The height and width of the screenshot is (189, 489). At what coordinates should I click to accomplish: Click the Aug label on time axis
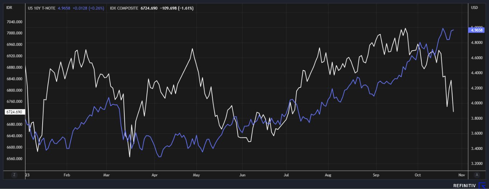click(328, 175)
